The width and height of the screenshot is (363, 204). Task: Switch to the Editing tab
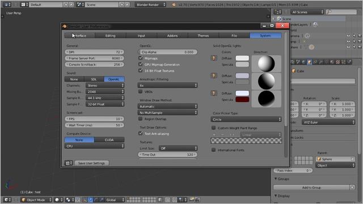coord(111,36)
